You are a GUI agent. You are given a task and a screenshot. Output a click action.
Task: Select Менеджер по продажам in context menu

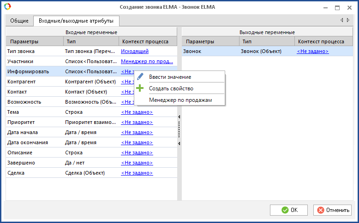180,100
